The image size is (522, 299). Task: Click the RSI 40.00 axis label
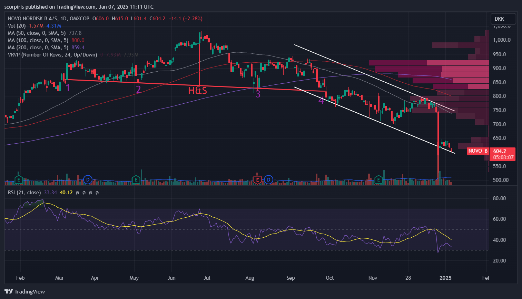click(500, 240)
